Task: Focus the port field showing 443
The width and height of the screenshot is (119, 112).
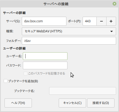Action: [x=90, y=21]
